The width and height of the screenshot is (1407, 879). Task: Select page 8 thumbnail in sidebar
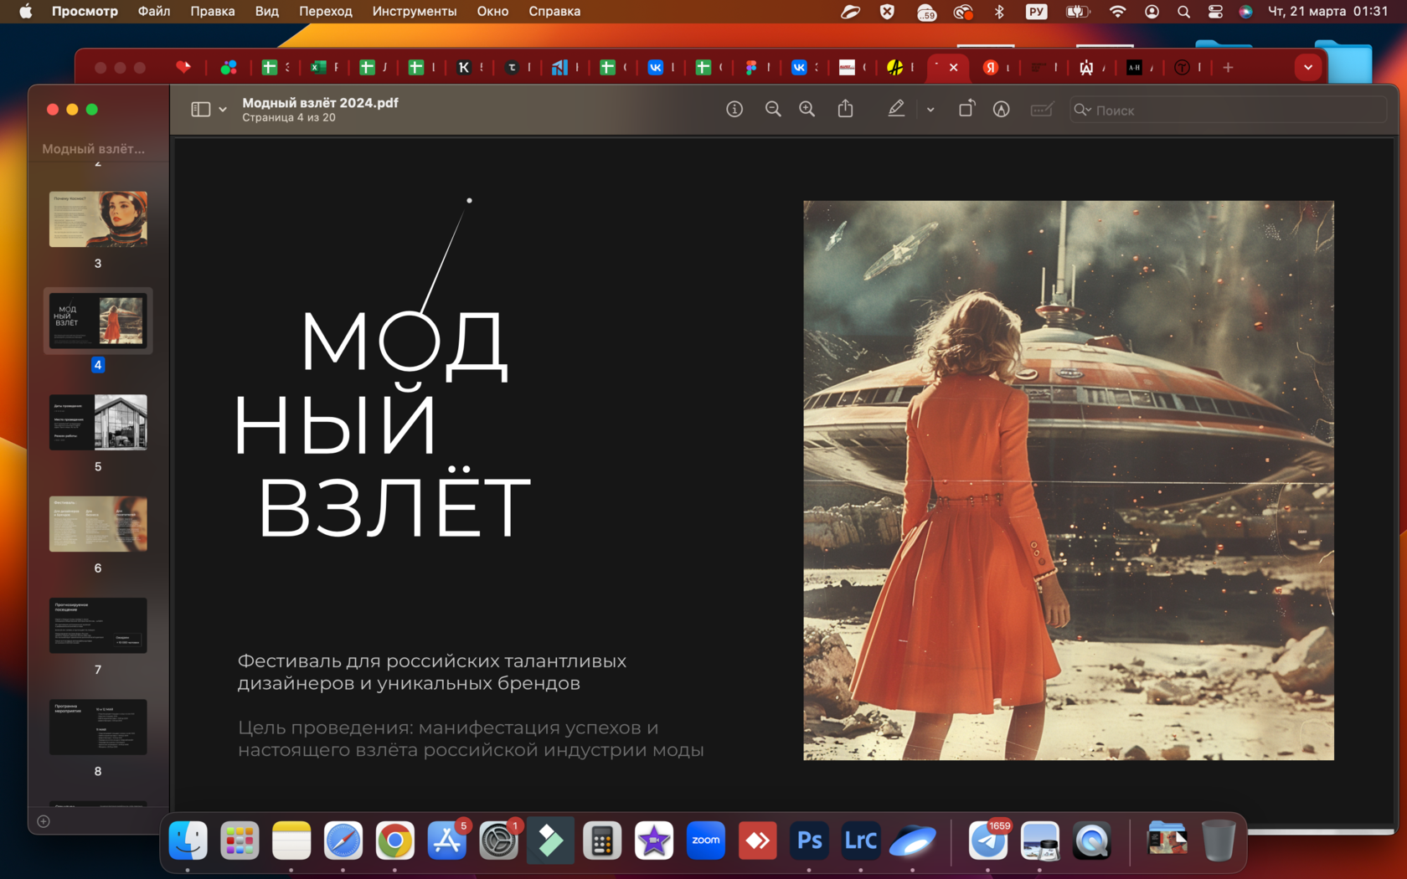[98, 727]
